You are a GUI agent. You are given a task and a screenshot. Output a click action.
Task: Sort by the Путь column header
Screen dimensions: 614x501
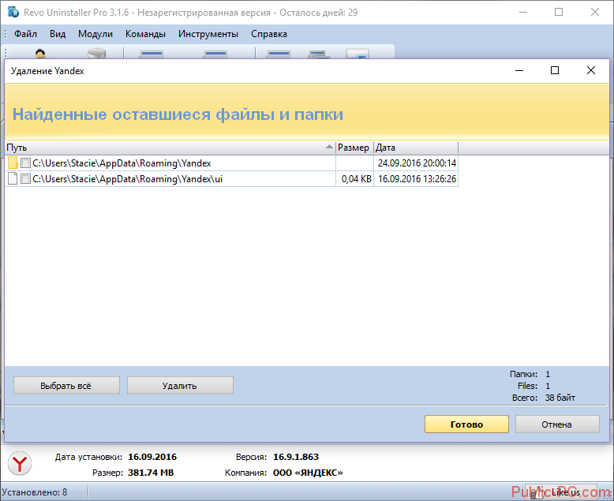(170, 148)
